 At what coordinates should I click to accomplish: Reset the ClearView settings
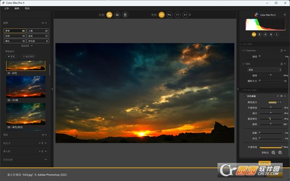[281, 50]
